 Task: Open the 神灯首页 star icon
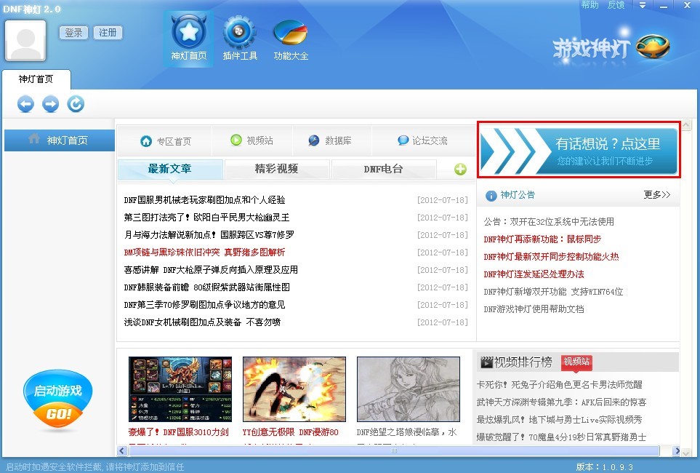189,33
